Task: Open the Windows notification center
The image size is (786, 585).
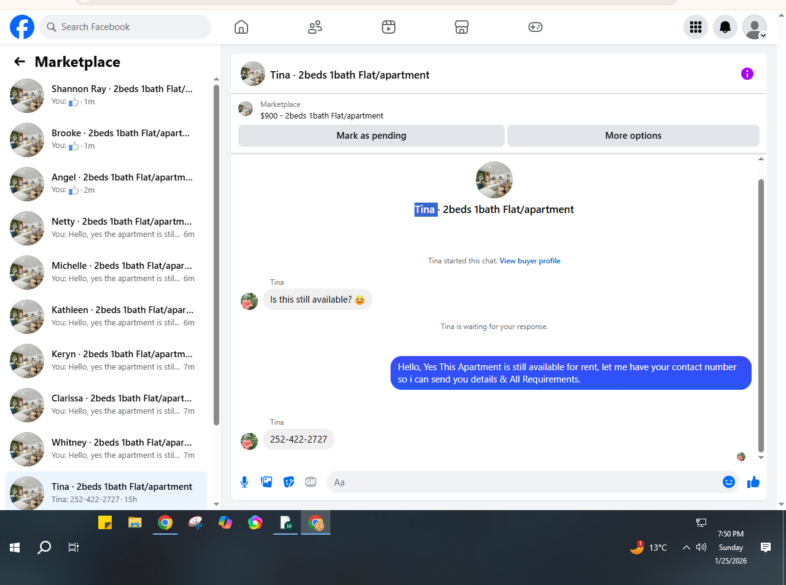Action: point(766,548)
